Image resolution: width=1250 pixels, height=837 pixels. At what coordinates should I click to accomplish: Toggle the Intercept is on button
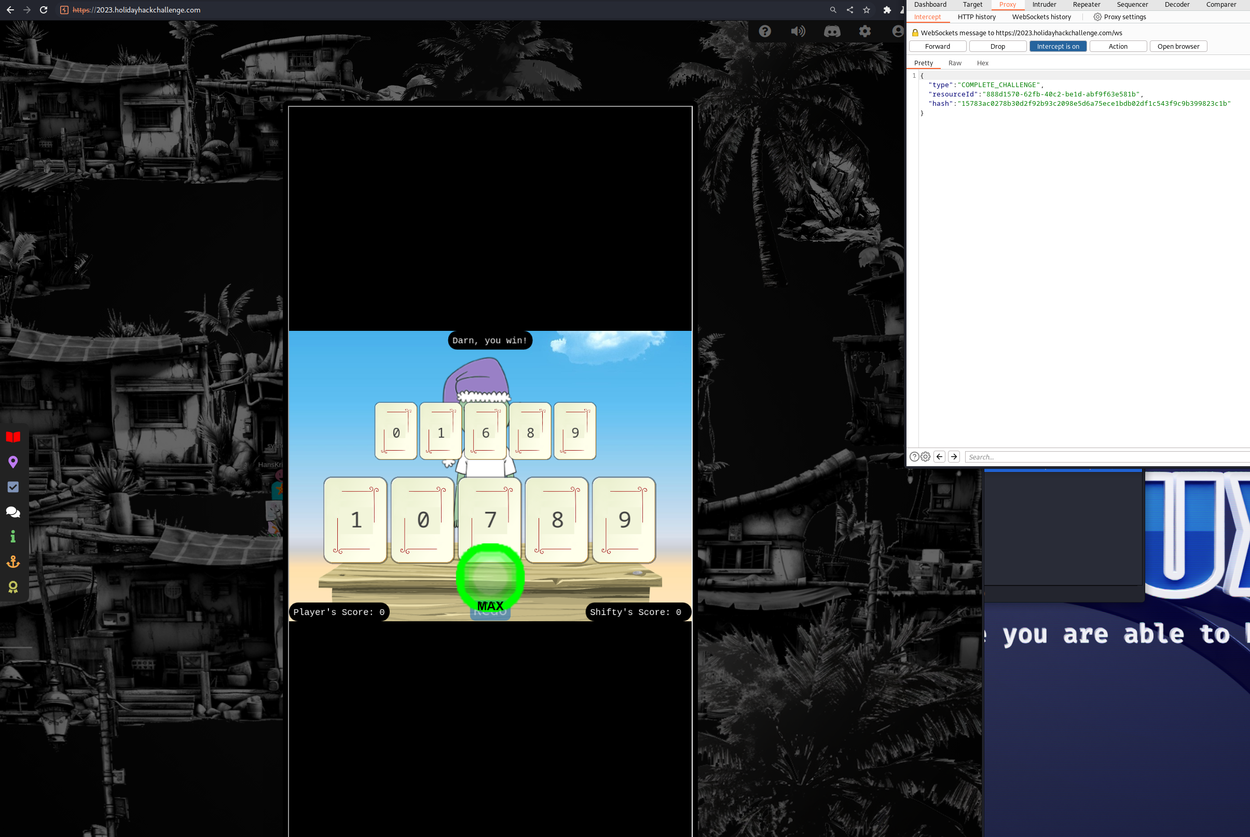pyautogui.click(x=1057, y=47)
